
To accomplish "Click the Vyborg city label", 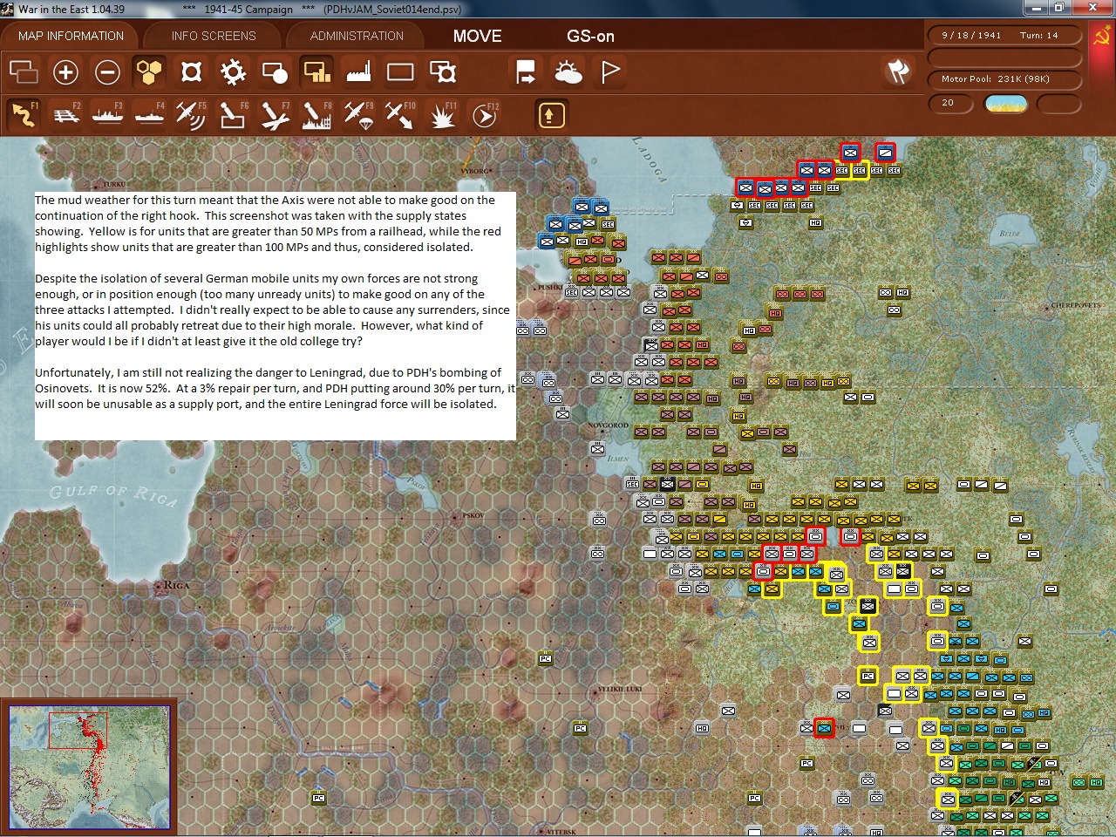I will click(x=475, y=171).
